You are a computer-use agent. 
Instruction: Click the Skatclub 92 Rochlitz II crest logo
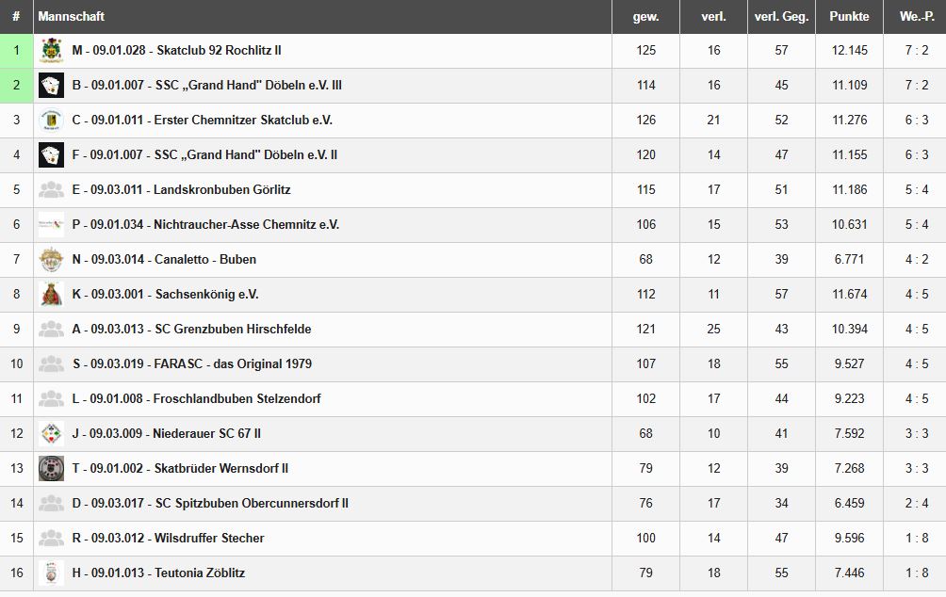51,51
